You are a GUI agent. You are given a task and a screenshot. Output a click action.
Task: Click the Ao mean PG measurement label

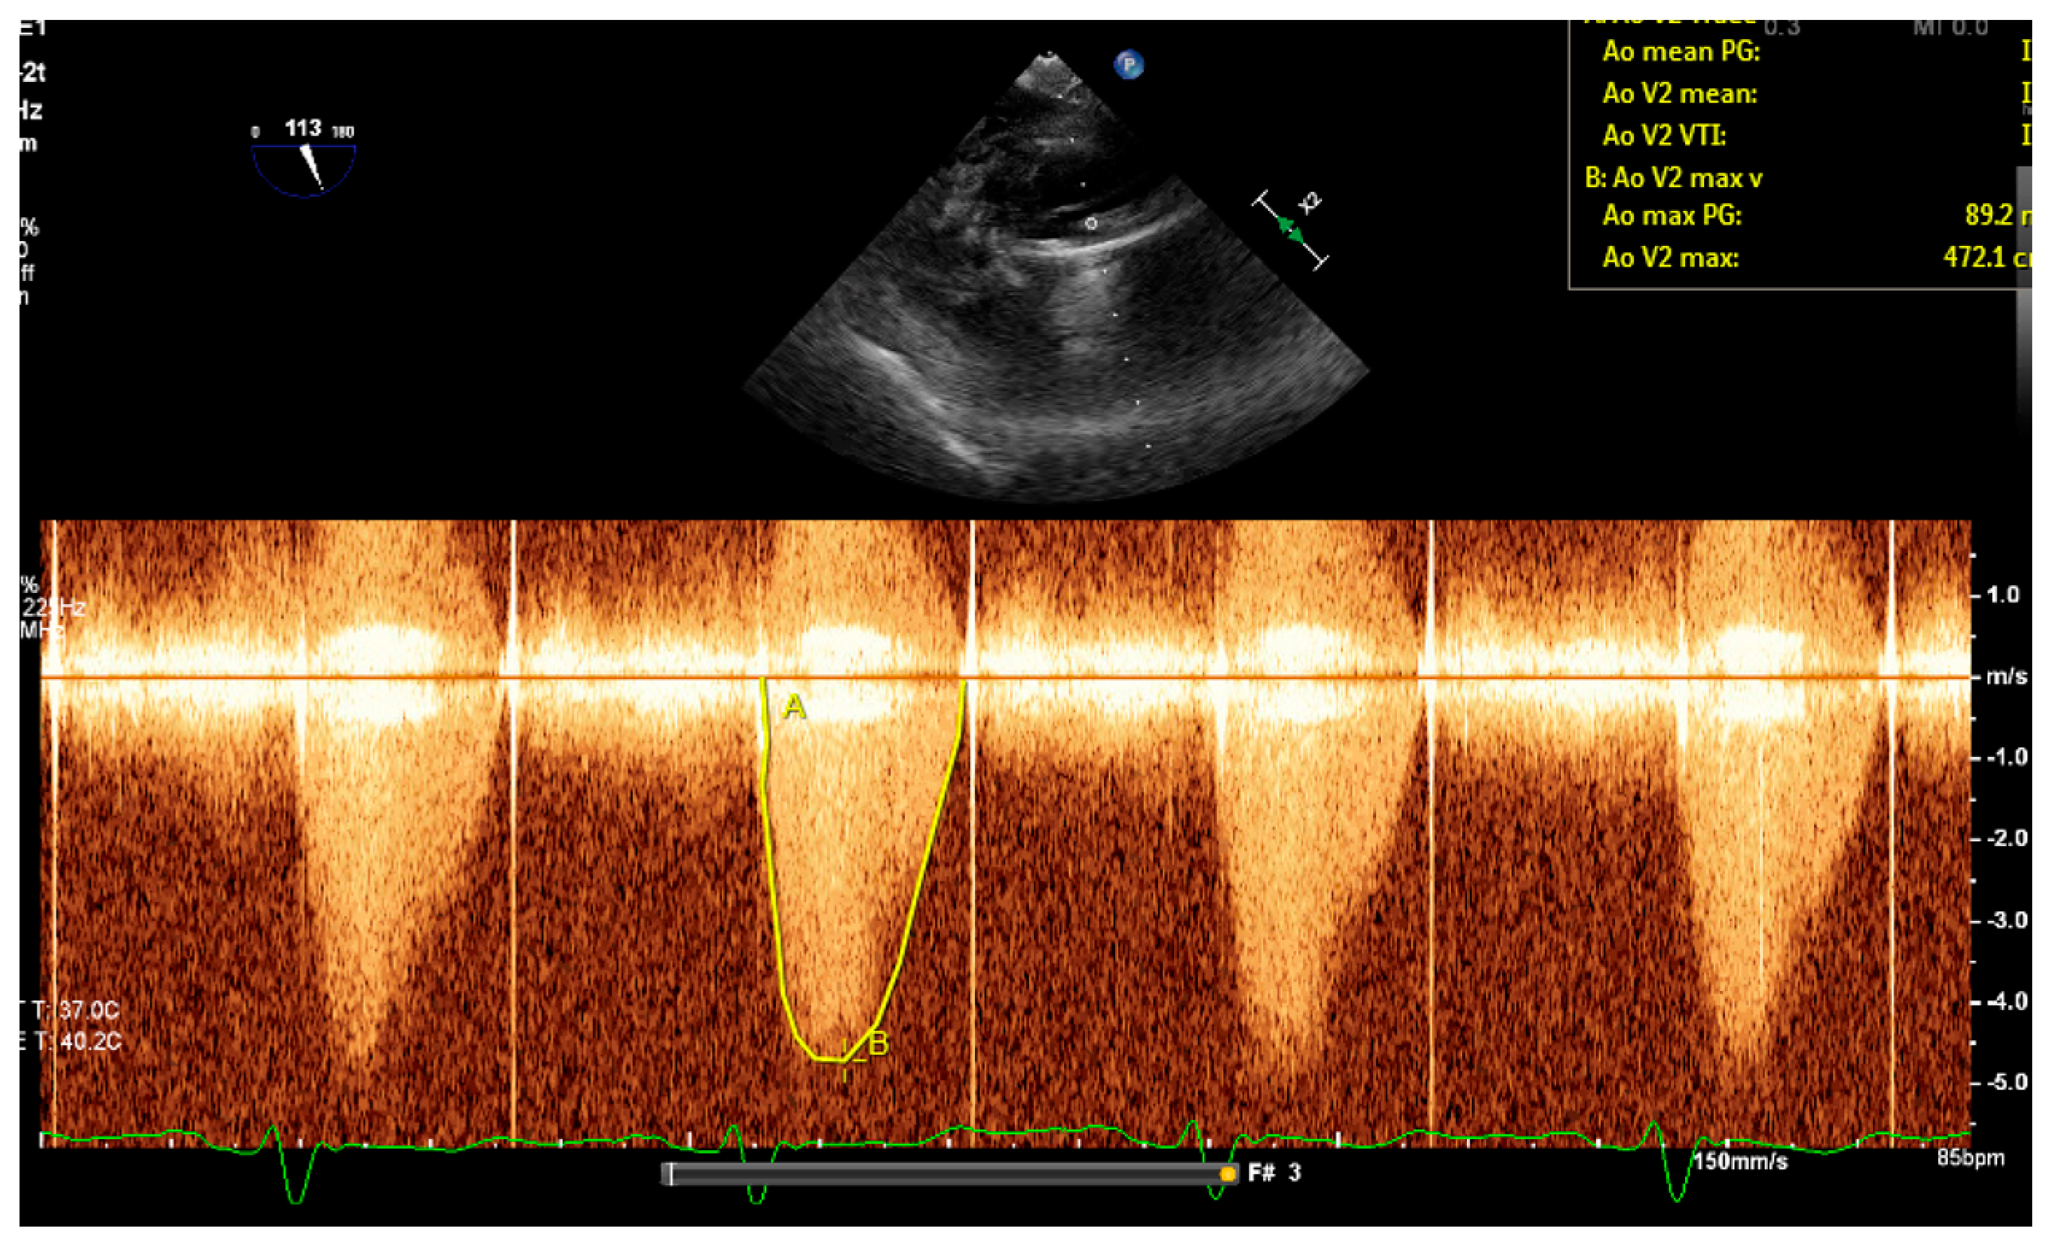pos(1680,52)
